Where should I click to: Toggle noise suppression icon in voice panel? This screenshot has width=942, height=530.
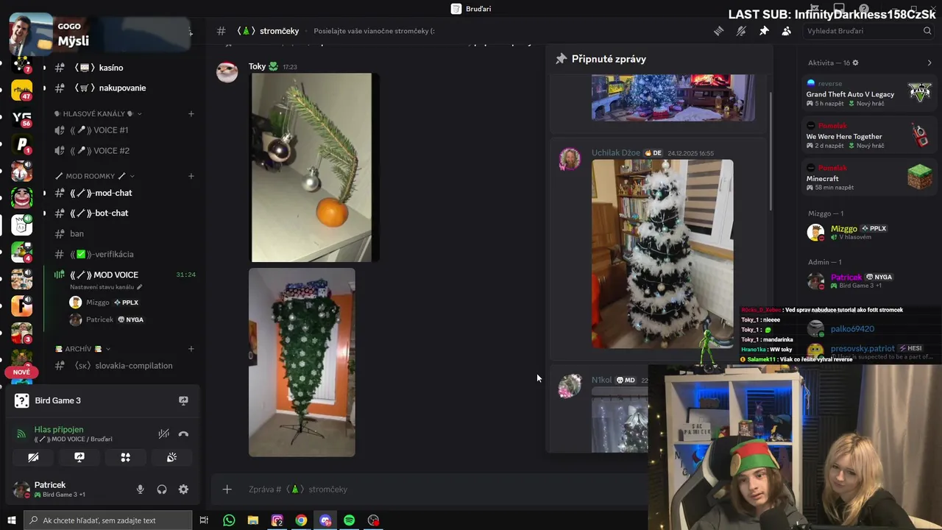tap(164, 434)
